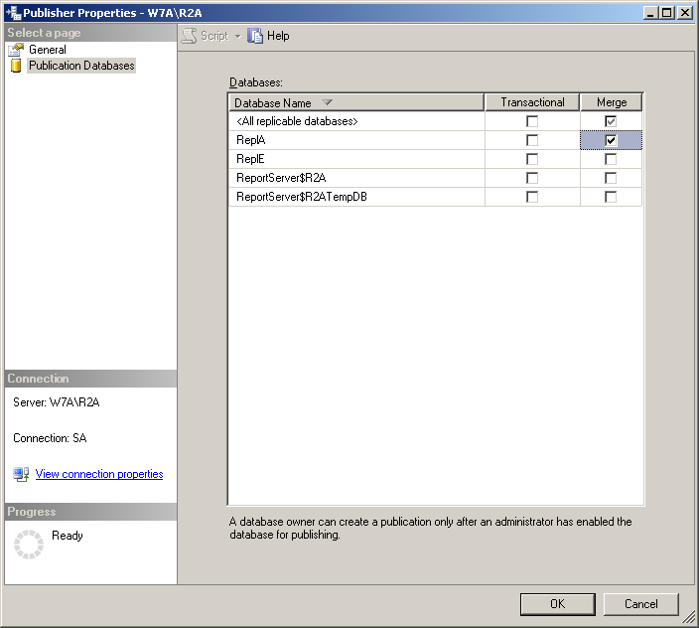Select the ReplE database name
The height and width of the screenshot is (628, 699).
[x=250, y=159]
